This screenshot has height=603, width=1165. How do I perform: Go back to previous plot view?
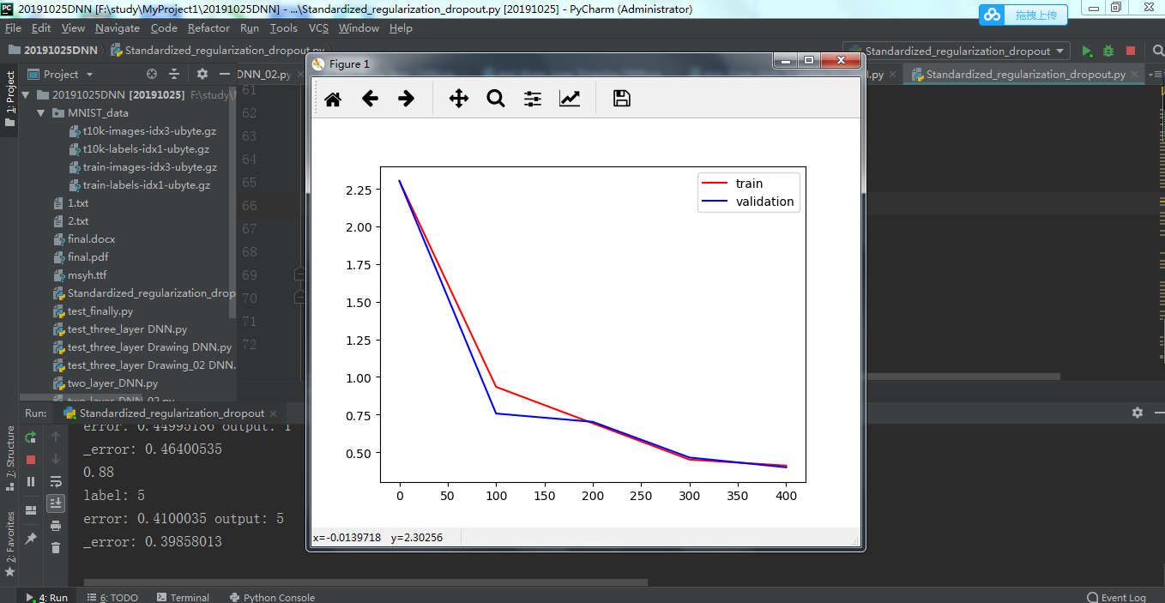pyautogui.click(x=370, y=99)
